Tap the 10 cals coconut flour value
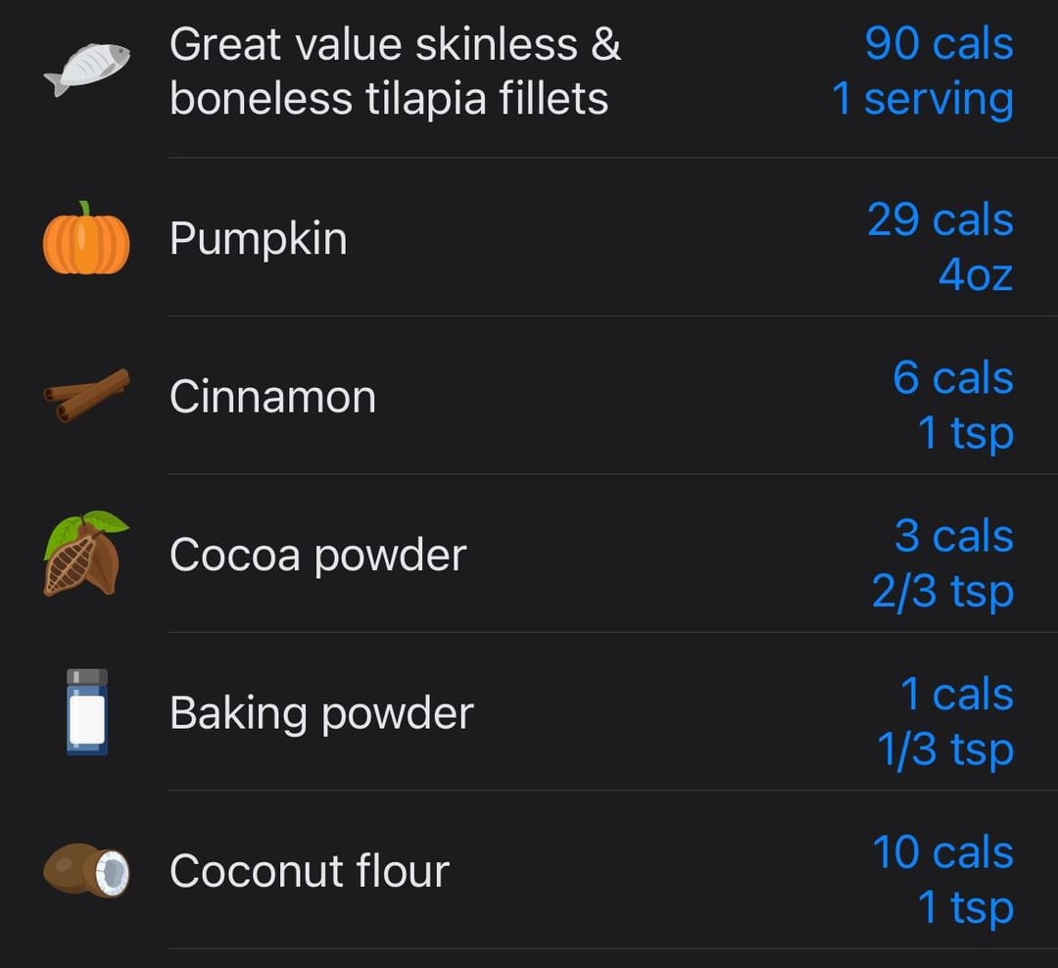Image resolution: width=1058 pixels, height=968 pixels. tap(943, 851)
